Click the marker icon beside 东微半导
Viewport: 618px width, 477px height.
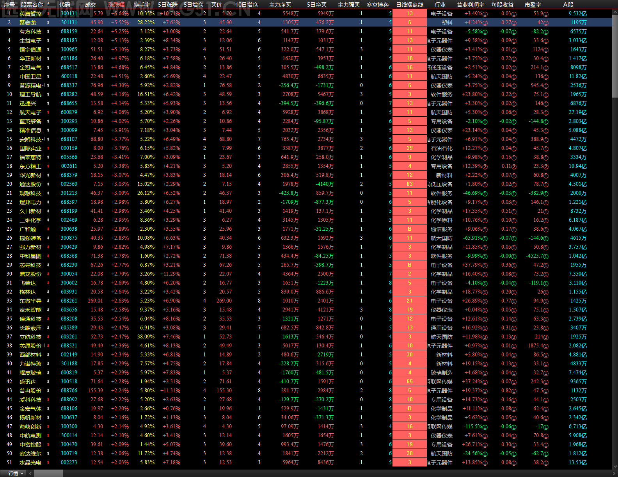tap(48, 301)
